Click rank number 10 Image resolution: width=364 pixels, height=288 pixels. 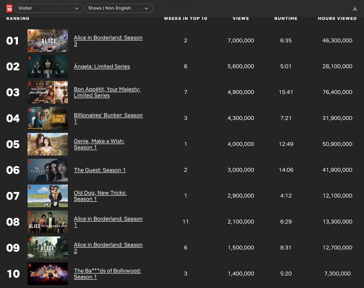coord(13,274)
